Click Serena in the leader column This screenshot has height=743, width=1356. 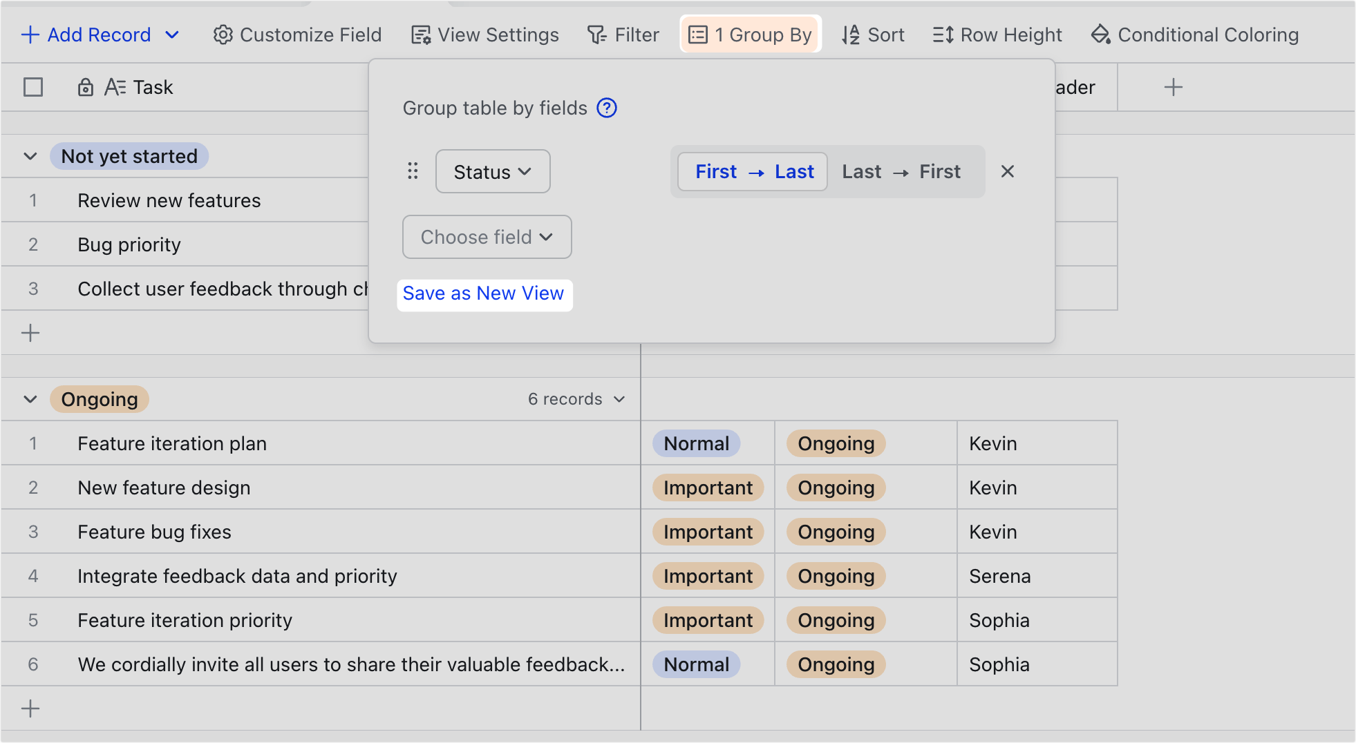pos(999,576)
